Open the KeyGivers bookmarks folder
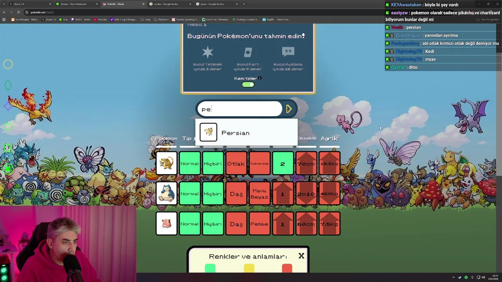This screenshot has height=282, width=502. click(161, 19)
